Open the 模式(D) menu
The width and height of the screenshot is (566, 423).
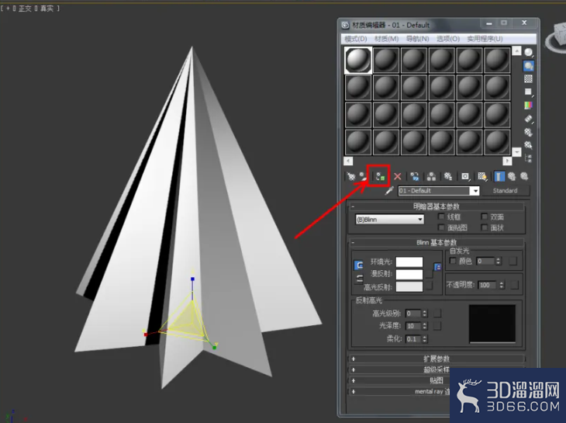(355, 39)
